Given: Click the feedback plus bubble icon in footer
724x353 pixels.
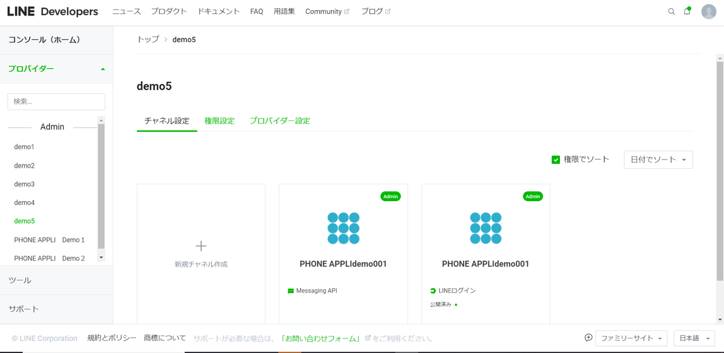Looking at the screenshot, I should (x=588, y=338).
